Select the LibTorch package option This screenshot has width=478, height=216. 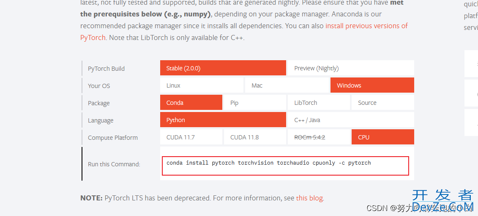(x=319, y=103)
